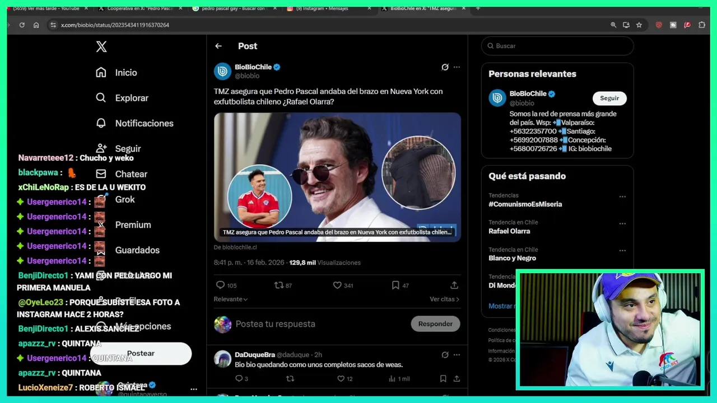The width and height of the screenshot is (717, 403).
Task: Click the Responder button
Action: coord(435,324)
